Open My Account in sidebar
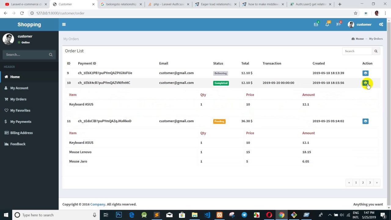 29,88
